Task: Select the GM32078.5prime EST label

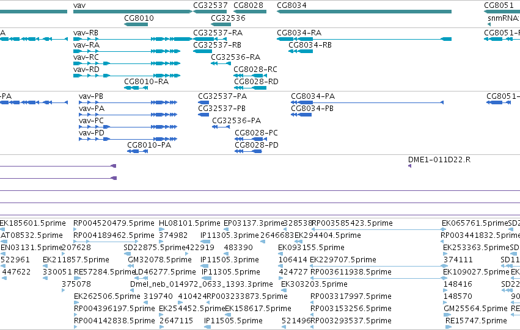Action: point(160,260)
